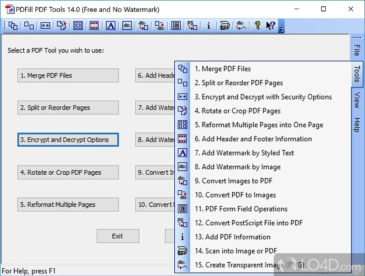Click '4. Rotate or Crop PDF Pages' button
The height and width of the screenshot is (276, 365).
pyautogui.click(x=68, y=172)
